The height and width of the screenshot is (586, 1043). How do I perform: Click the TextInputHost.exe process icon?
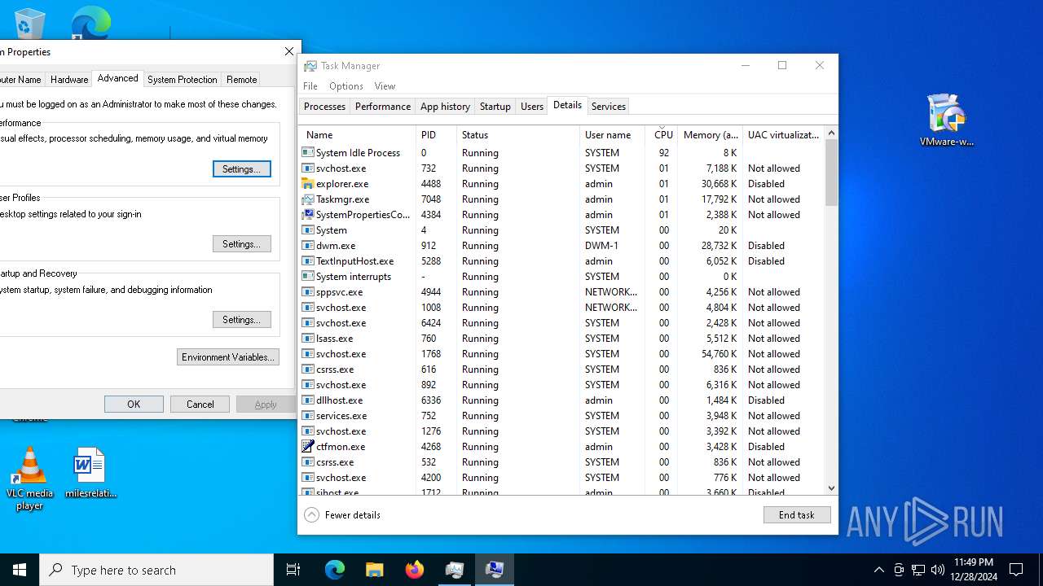307,261
